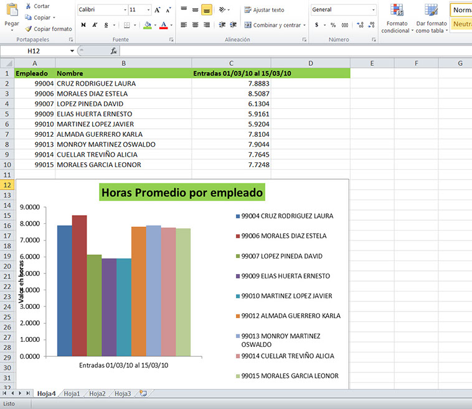Screen dimensions: 472x409
Task: Apply center horizontal text alignment
Action: [x=194, y=25]
